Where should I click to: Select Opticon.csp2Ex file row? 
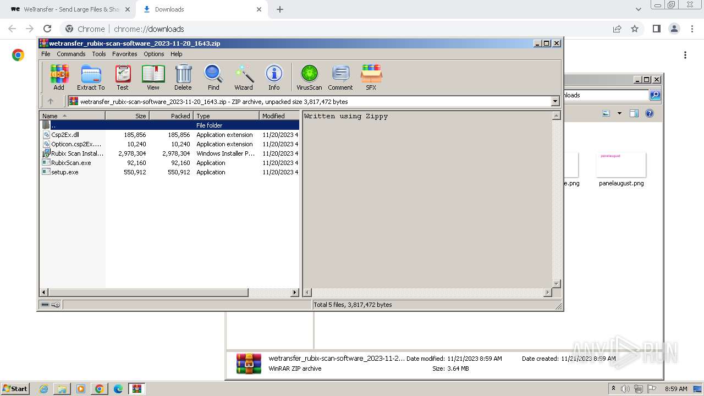click(170, 144)
